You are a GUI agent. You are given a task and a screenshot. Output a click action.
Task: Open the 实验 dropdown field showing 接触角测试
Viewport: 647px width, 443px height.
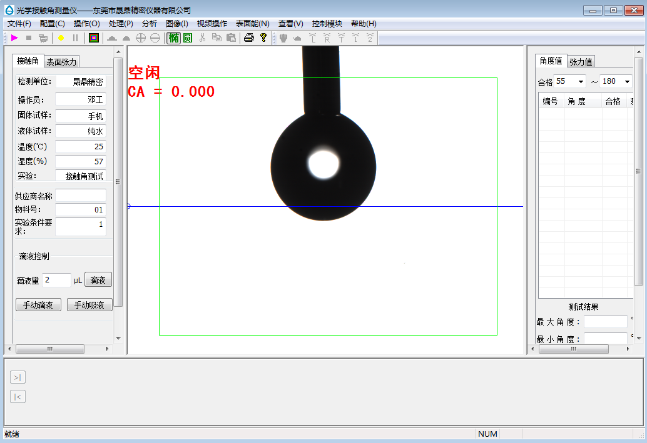tap(81, 176)
